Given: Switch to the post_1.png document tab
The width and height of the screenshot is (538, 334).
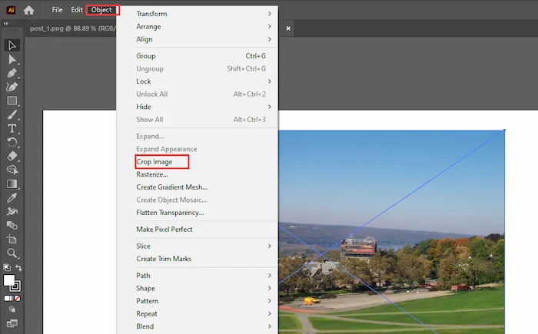Looking at the screenshot, I should point(69,28).
